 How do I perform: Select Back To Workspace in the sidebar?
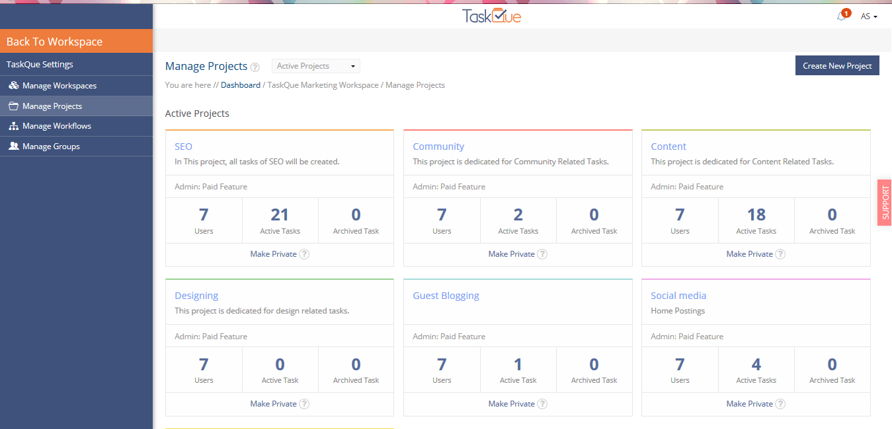click(54, 41)
